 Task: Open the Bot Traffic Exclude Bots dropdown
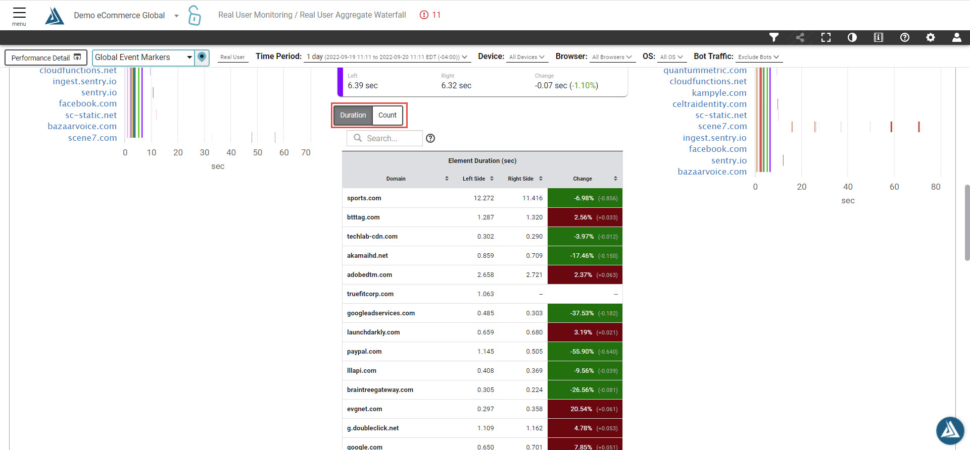coord(759,57)
